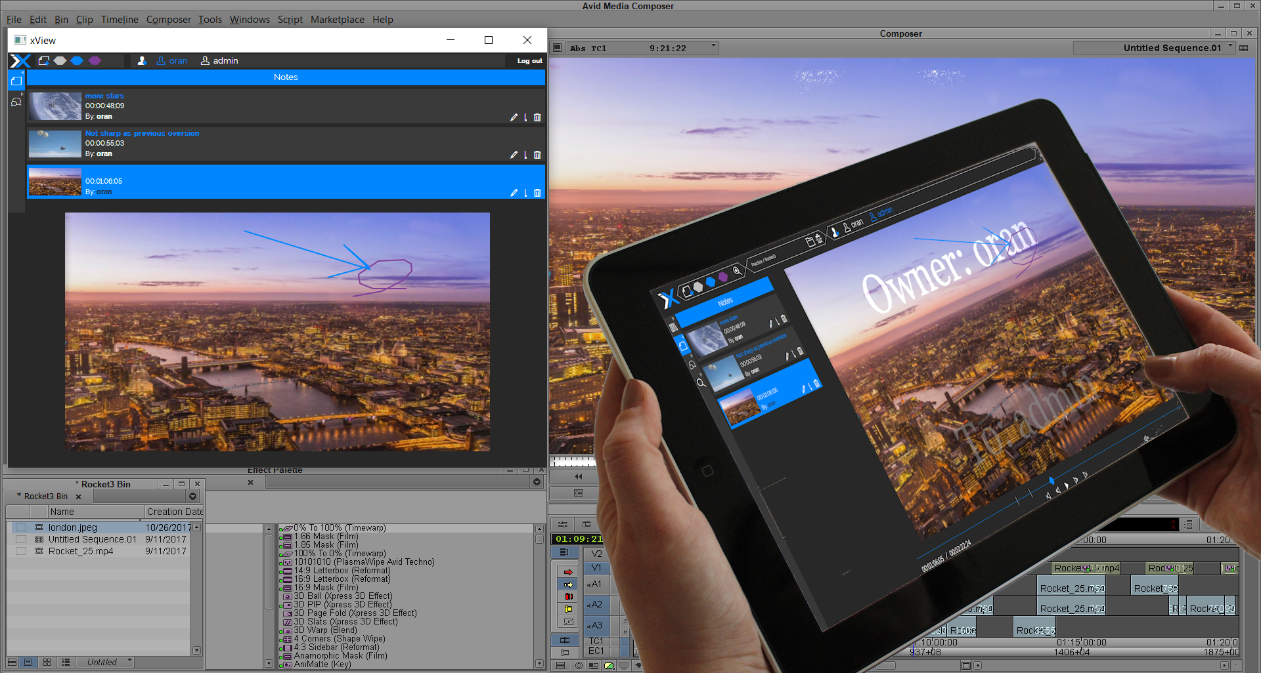1261x673 pixels.
Task: Toggle the Untitled Sequence.01 checkbox in the bin
Action: 21,539
